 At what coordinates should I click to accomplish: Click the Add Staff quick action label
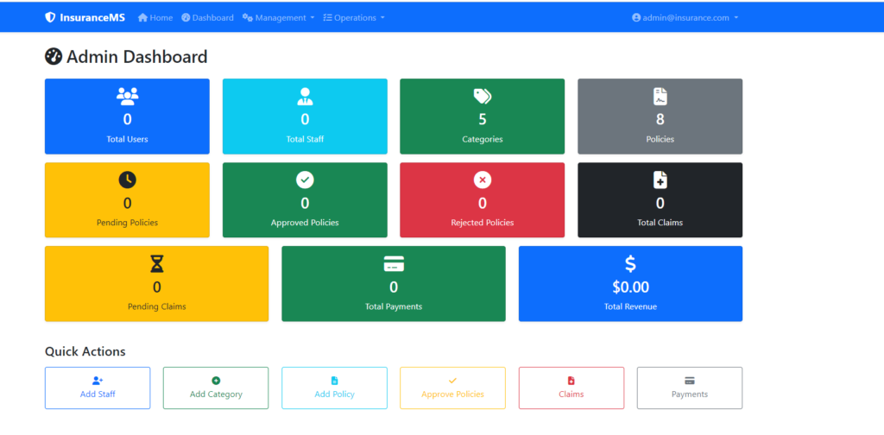[x=98, y=394]
